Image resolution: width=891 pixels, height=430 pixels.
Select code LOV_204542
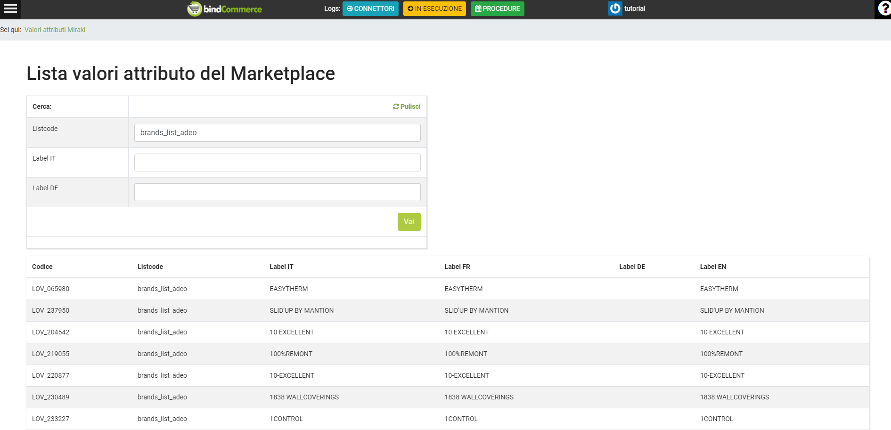click(x=50, y=332)
